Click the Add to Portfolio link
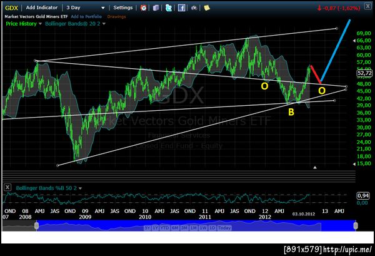375x256 pixels. [86, 16]
